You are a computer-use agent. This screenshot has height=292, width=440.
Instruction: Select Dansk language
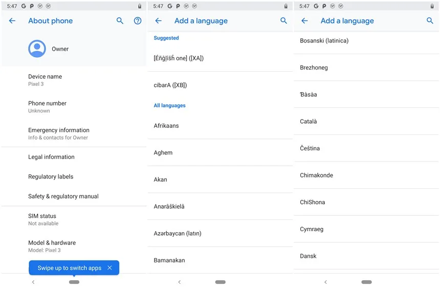click(366, 256)
